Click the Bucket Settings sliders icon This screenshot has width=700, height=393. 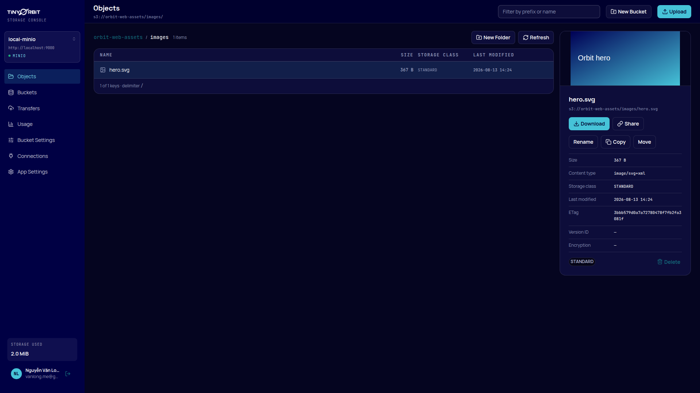pos(11,140)
